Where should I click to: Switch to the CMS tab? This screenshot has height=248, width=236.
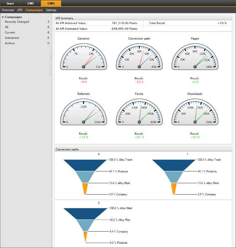coord(30,3)
